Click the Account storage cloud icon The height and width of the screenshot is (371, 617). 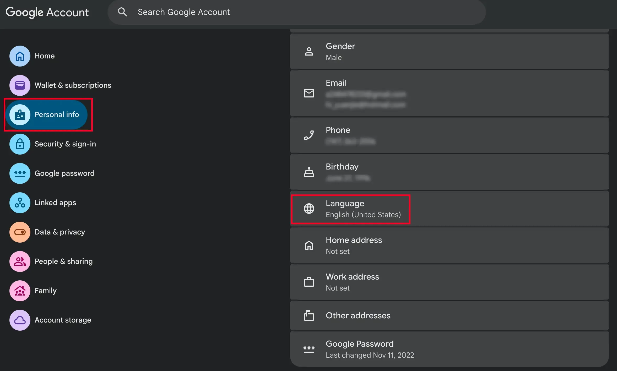click(x=20, y=320)
